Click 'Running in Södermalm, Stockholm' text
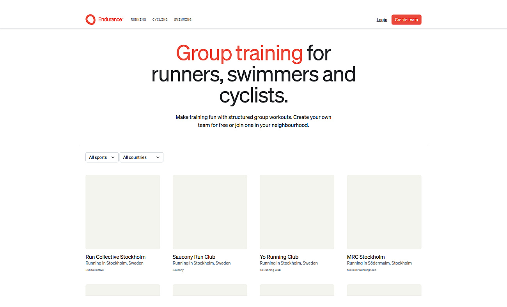 pos(379,263)
